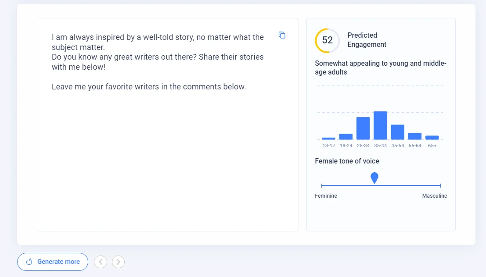Click the audience appeal description text

click(x=380, y=67)
